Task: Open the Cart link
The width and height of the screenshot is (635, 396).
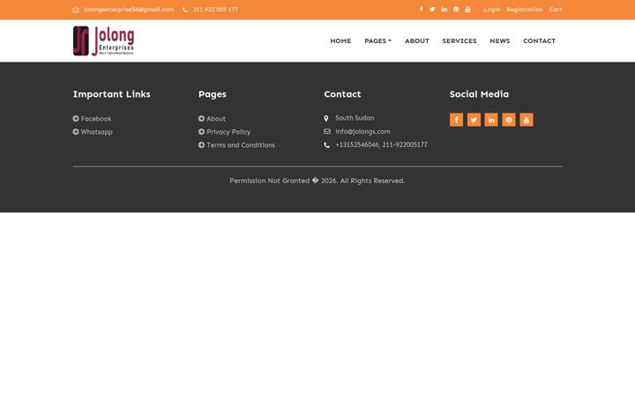Action: coord(556,10)
